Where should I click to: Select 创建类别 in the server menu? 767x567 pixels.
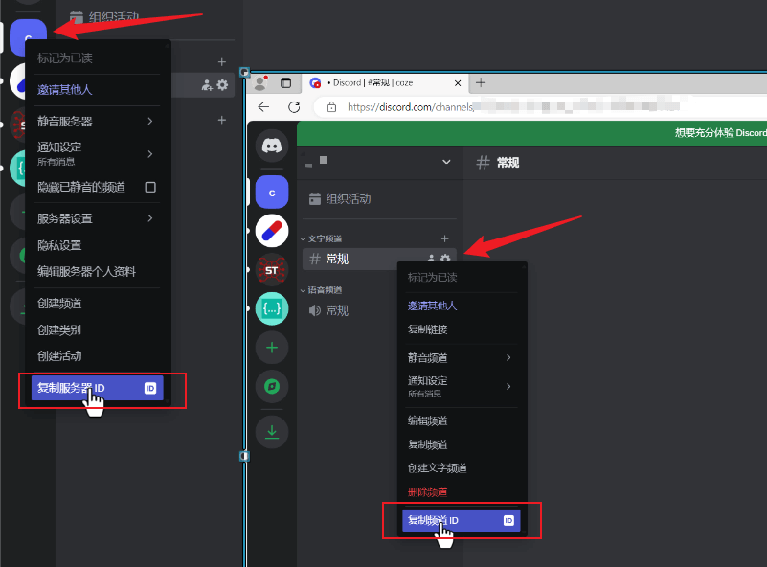59,329
